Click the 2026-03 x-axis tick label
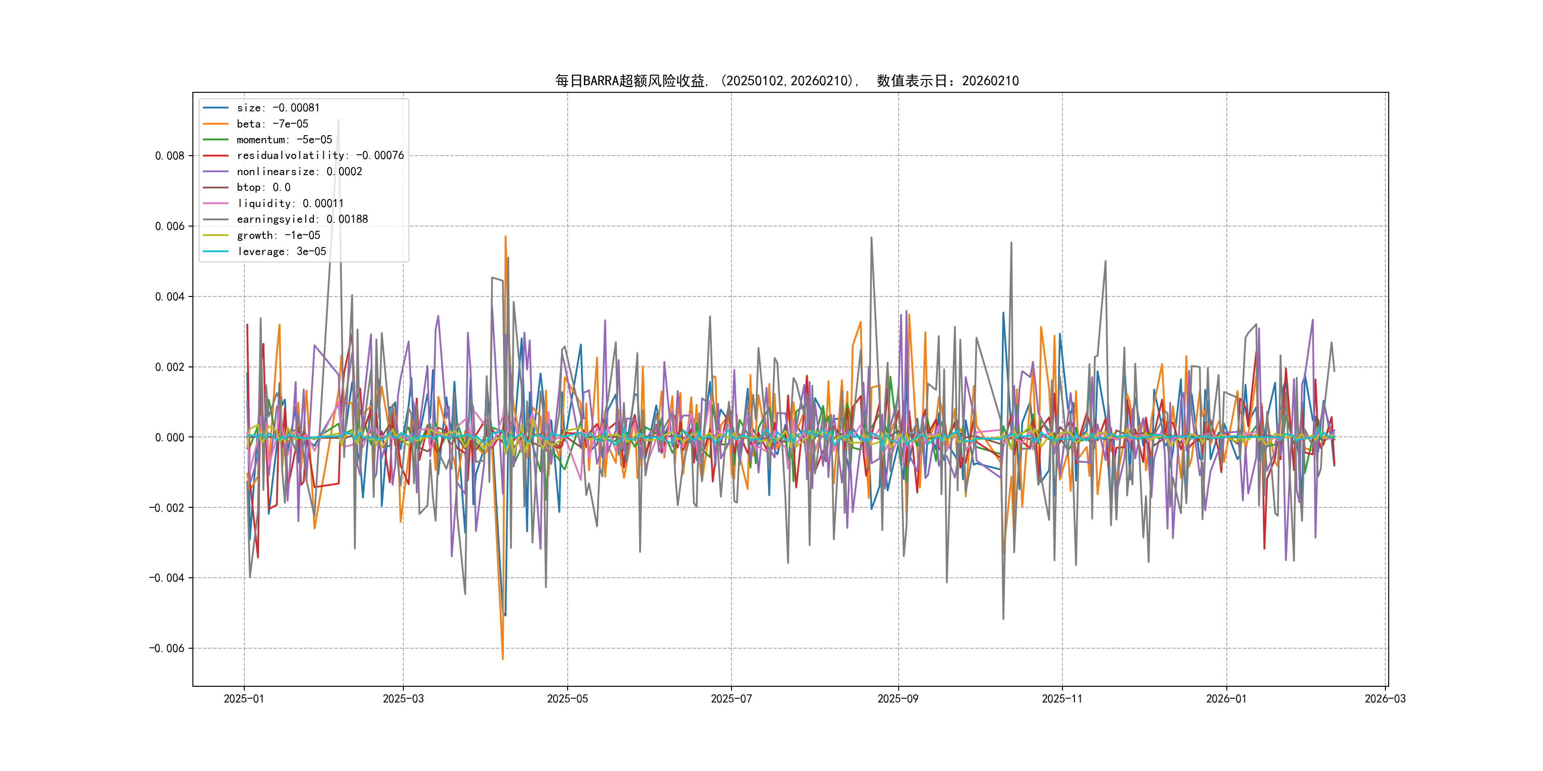The width and height of the screenshot is (1543, 771). coord(1385,699)
